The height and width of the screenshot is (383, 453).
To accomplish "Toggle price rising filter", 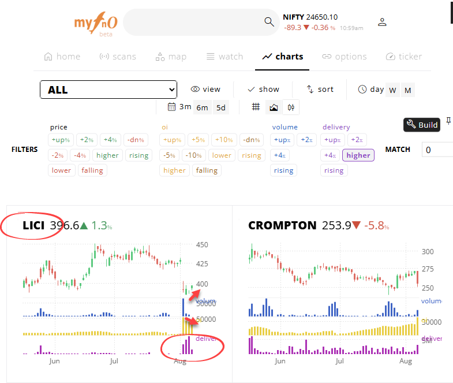I will (x=138, y=155).
